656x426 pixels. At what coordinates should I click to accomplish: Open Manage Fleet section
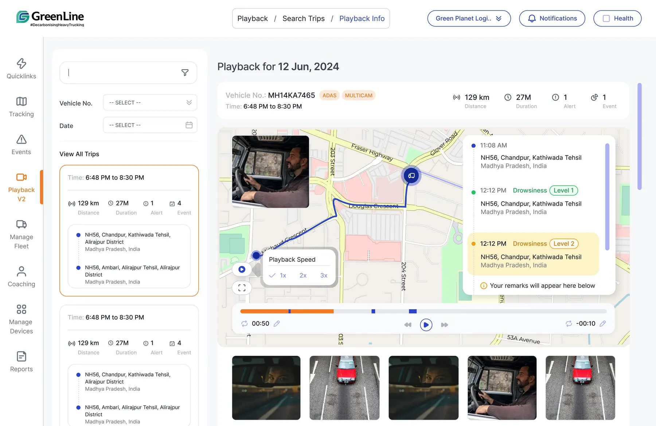pyautogui.click(x=22, y=234)
